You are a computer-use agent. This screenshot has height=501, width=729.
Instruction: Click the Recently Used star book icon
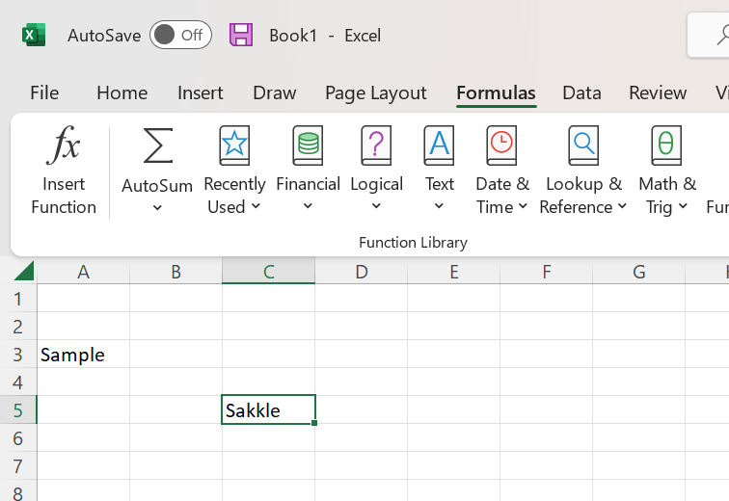pos(234,145)
